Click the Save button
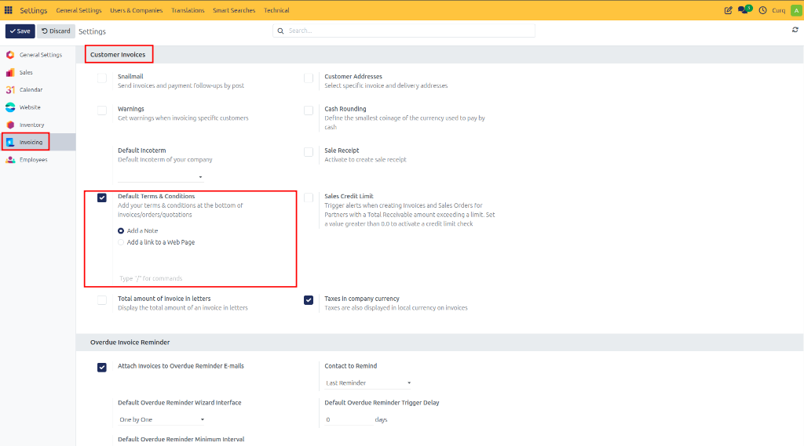The image size is (804, 446). coord(20,31)
